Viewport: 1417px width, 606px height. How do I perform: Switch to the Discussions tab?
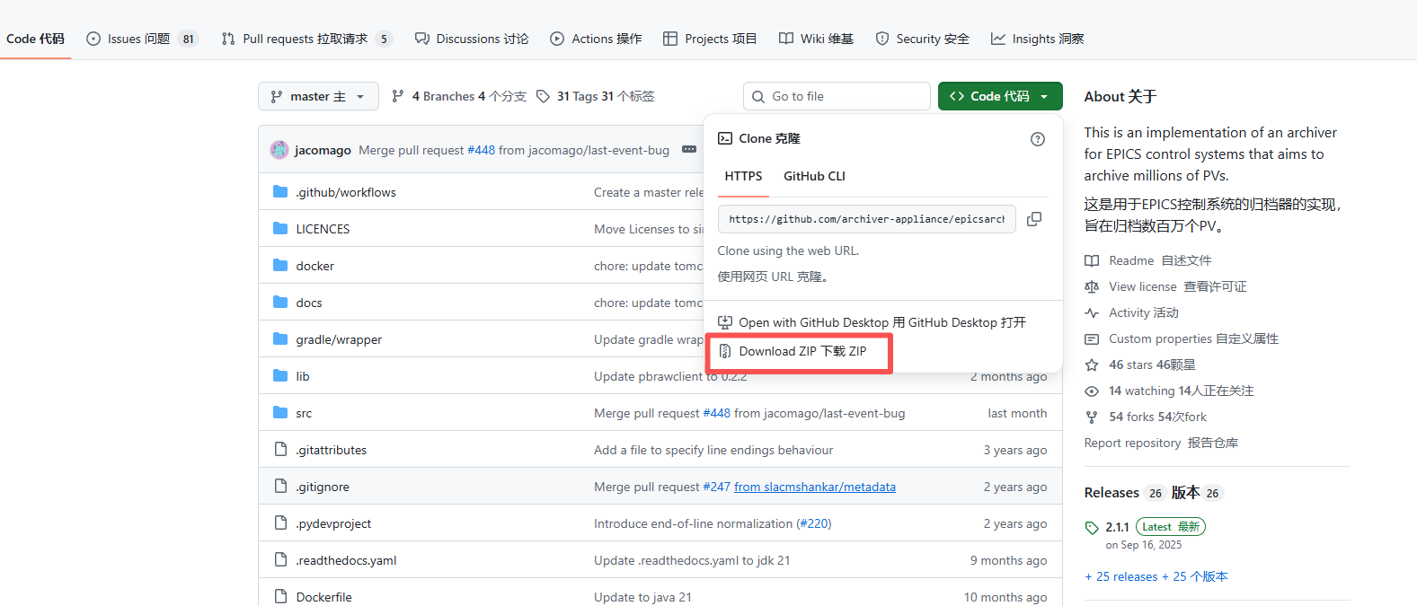(472, 39)
